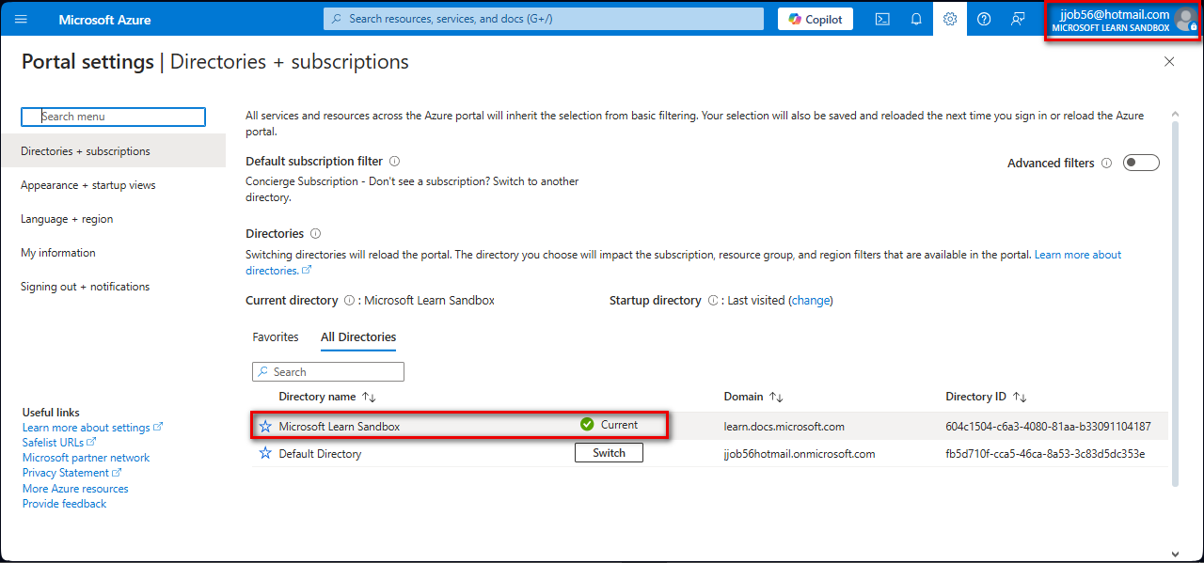This screenshot has height=563, width=1204.
Task: Open More Azure resources link
Action: (75, 489)
